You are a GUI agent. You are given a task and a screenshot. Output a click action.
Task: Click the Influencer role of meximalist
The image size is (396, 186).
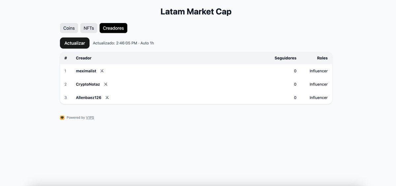click(318, 71)
